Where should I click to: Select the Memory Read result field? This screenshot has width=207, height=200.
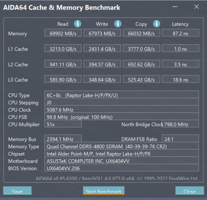point(63,33)
